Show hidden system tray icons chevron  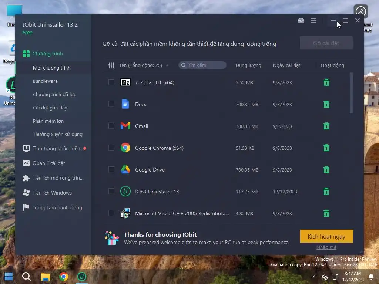[314, 277]
